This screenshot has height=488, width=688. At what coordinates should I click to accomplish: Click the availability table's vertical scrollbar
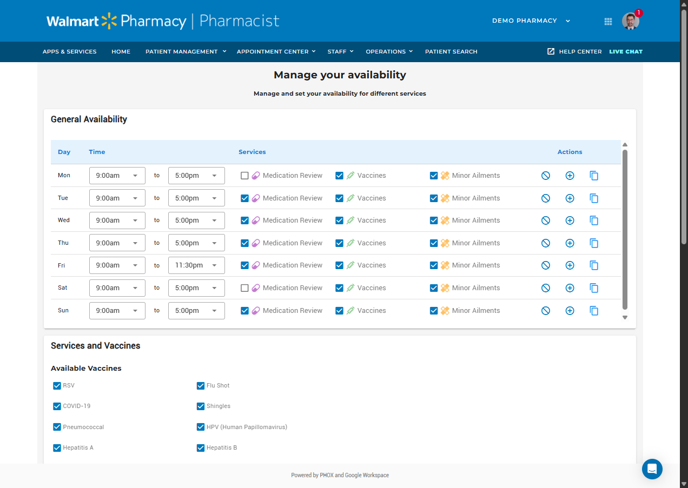625,230
